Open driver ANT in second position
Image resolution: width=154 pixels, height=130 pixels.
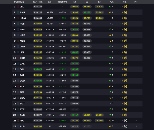22,13
